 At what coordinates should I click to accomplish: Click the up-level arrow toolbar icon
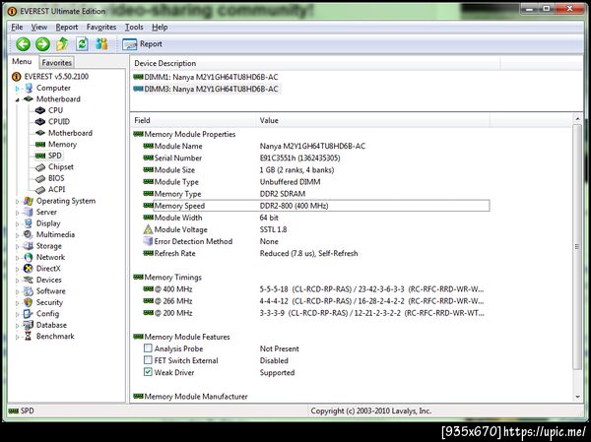click(x=62, y=44)
